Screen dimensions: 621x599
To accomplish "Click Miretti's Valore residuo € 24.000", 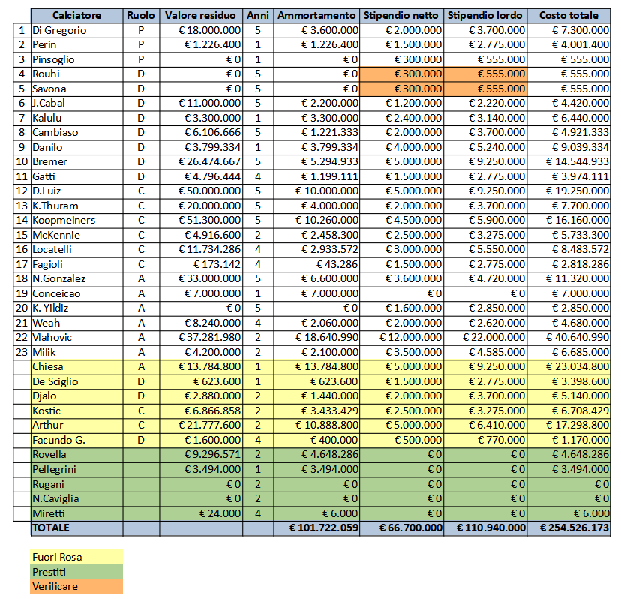I will pyautogui.click(x=201, y=513).
